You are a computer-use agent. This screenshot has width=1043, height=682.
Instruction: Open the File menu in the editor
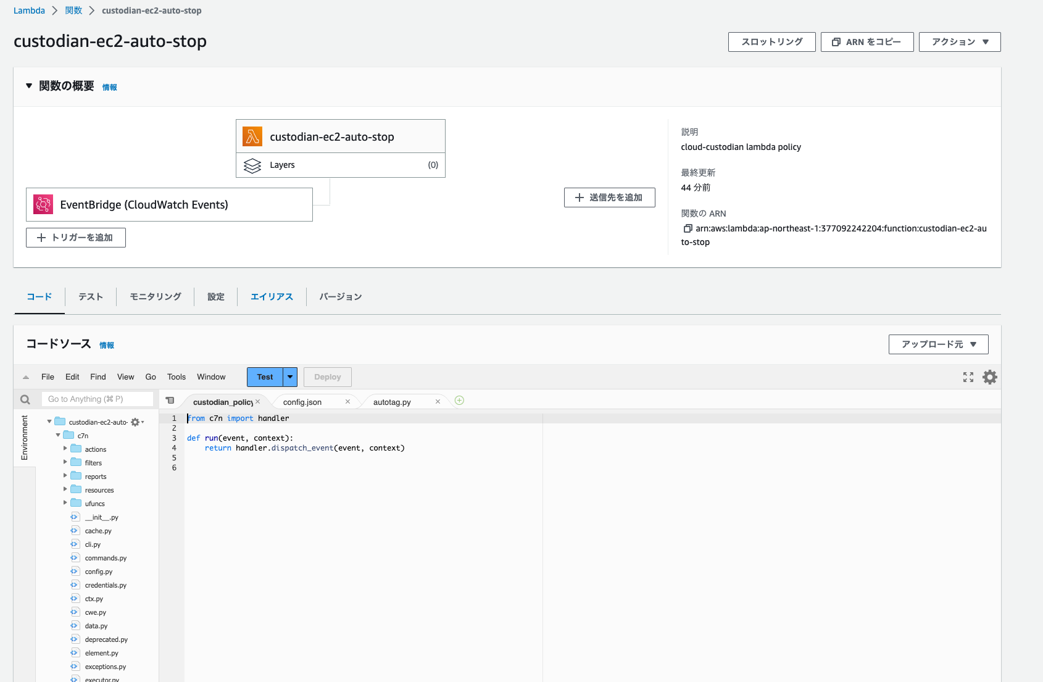(x=48, y=377)
